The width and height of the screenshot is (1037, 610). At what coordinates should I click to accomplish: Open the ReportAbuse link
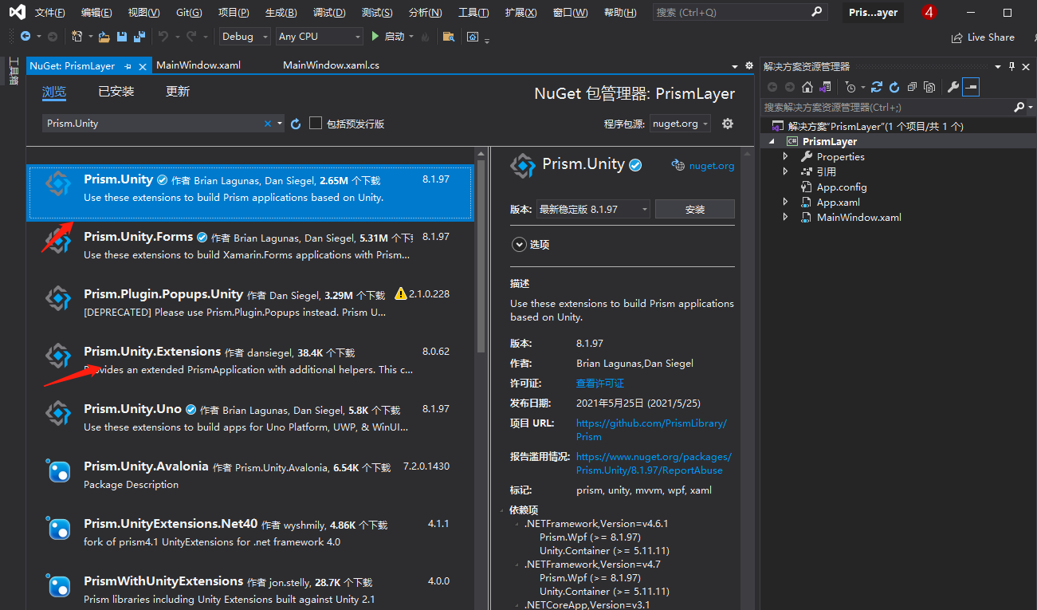654,463
